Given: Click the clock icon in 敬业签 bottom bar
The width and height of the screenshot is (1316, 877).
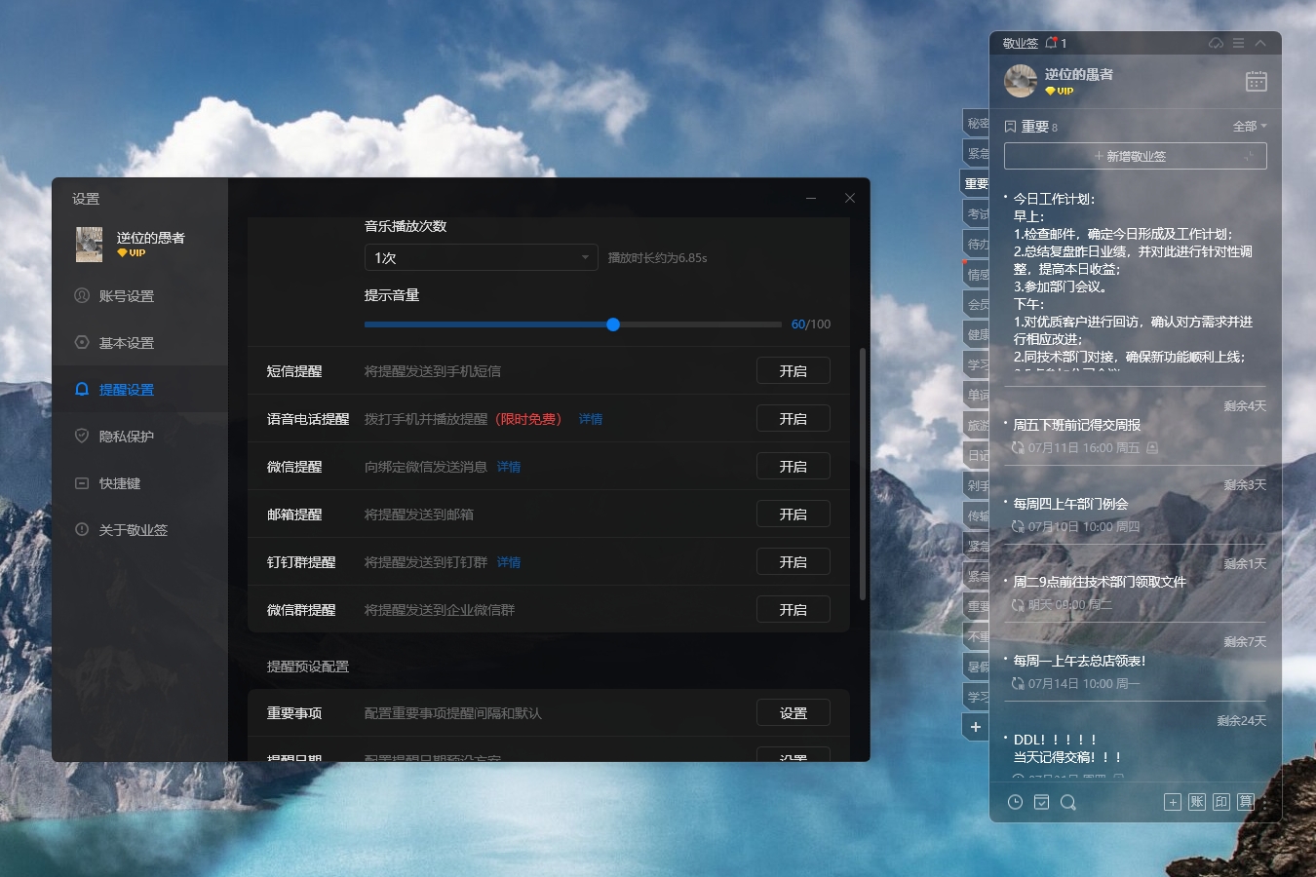Looking at the screenshot, I should coord(1015,802).
